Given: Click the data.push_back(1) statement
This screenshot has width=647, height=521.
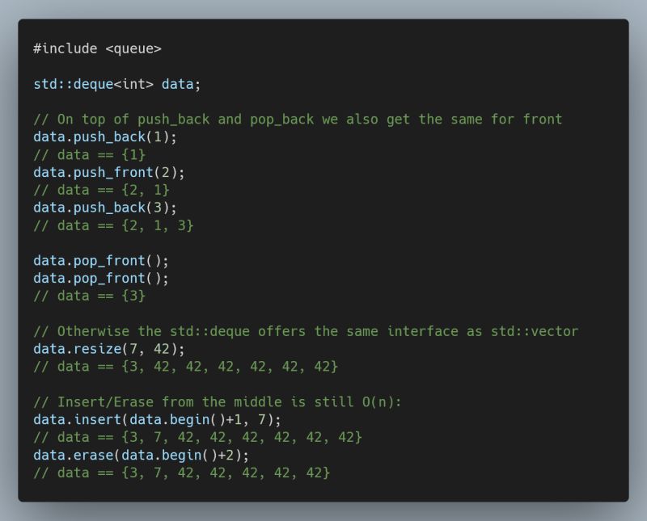Looking at the screenshot, I should point(105,137).
